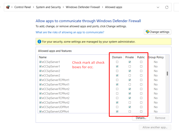The height and width of the screenshot is (136, 179).
Task: Uncheck name checkbox of Domain-enabled eCCSqlServer2 entry
Action: 40,75
